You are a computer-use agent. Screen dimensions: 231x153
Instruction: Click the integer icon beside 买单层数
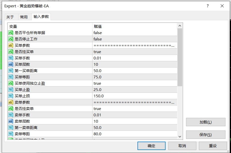(11, 64)
